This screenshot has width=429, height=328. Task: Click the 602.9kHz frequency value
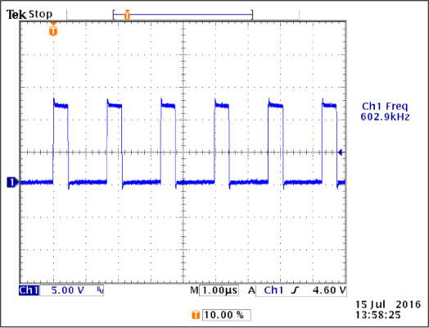(385, 117)
